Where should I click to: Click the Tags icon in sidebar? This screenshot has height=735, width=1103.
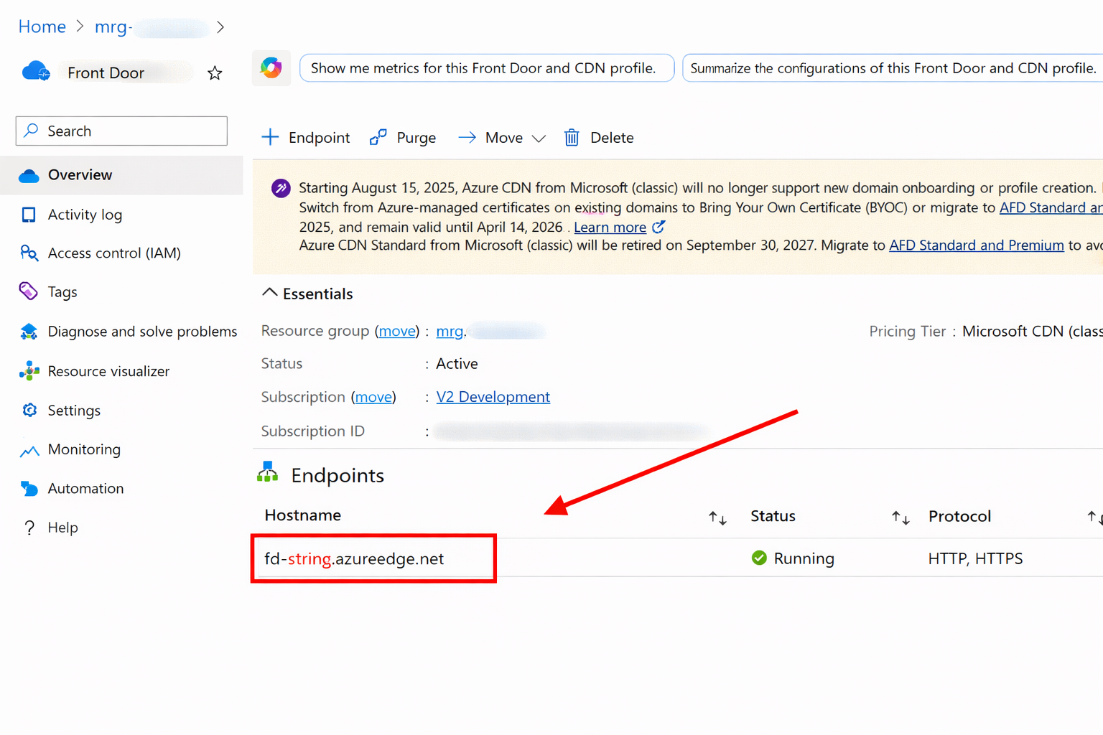pos(29,291)
